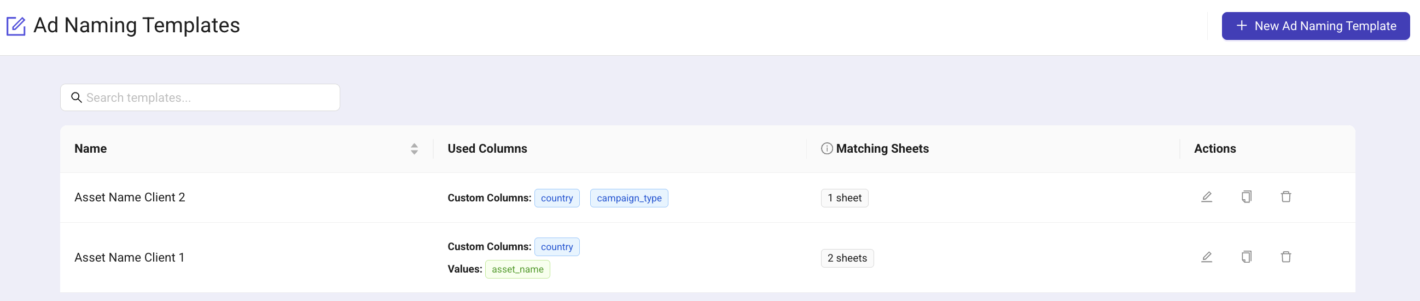Sort templates by Name column arrows

414,149
